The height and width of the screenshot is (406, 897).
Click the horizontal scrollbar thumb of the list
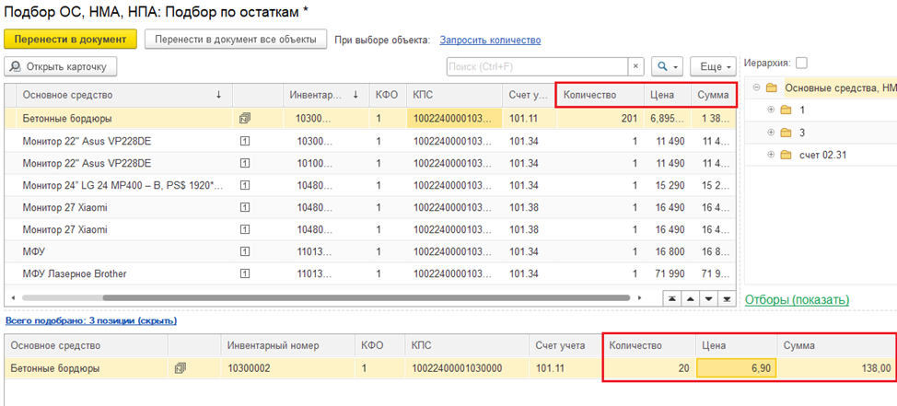367,298
